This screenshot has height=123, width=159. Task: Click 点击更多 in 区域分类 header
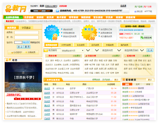pos(147,56)
